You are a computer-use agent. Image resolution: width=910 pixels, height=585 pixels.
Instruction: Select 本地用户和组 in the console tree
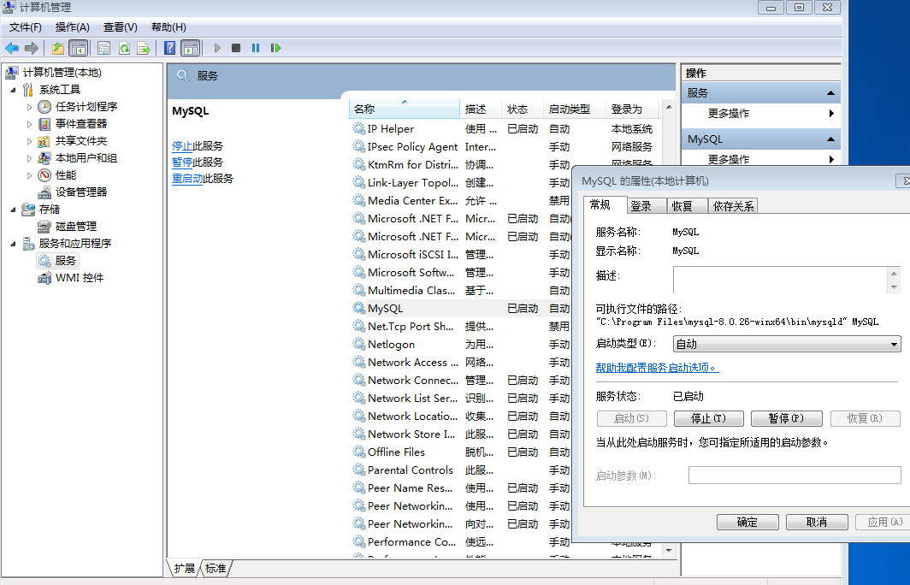coord(86,158)
